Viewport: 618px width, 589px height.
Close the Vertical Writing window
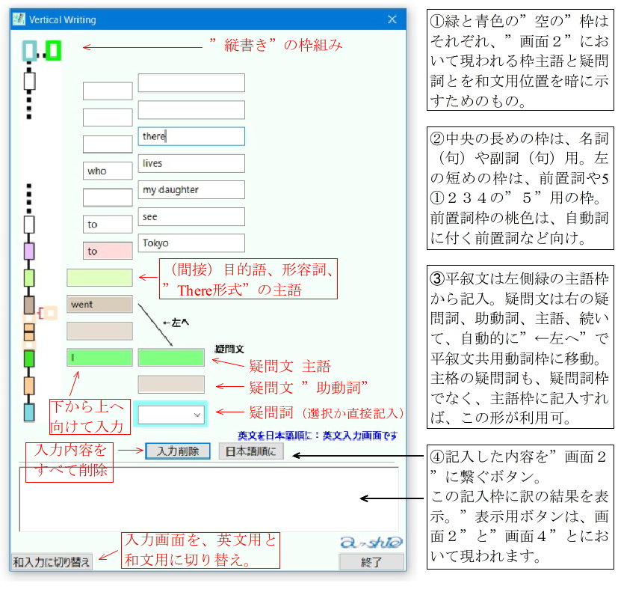(391, 20)
